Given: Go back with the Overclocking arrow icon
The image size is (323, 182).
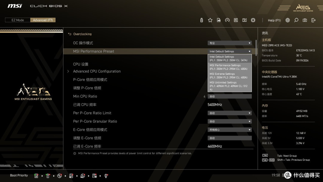Looking at the screenshot, I should (x=70, y=34).
